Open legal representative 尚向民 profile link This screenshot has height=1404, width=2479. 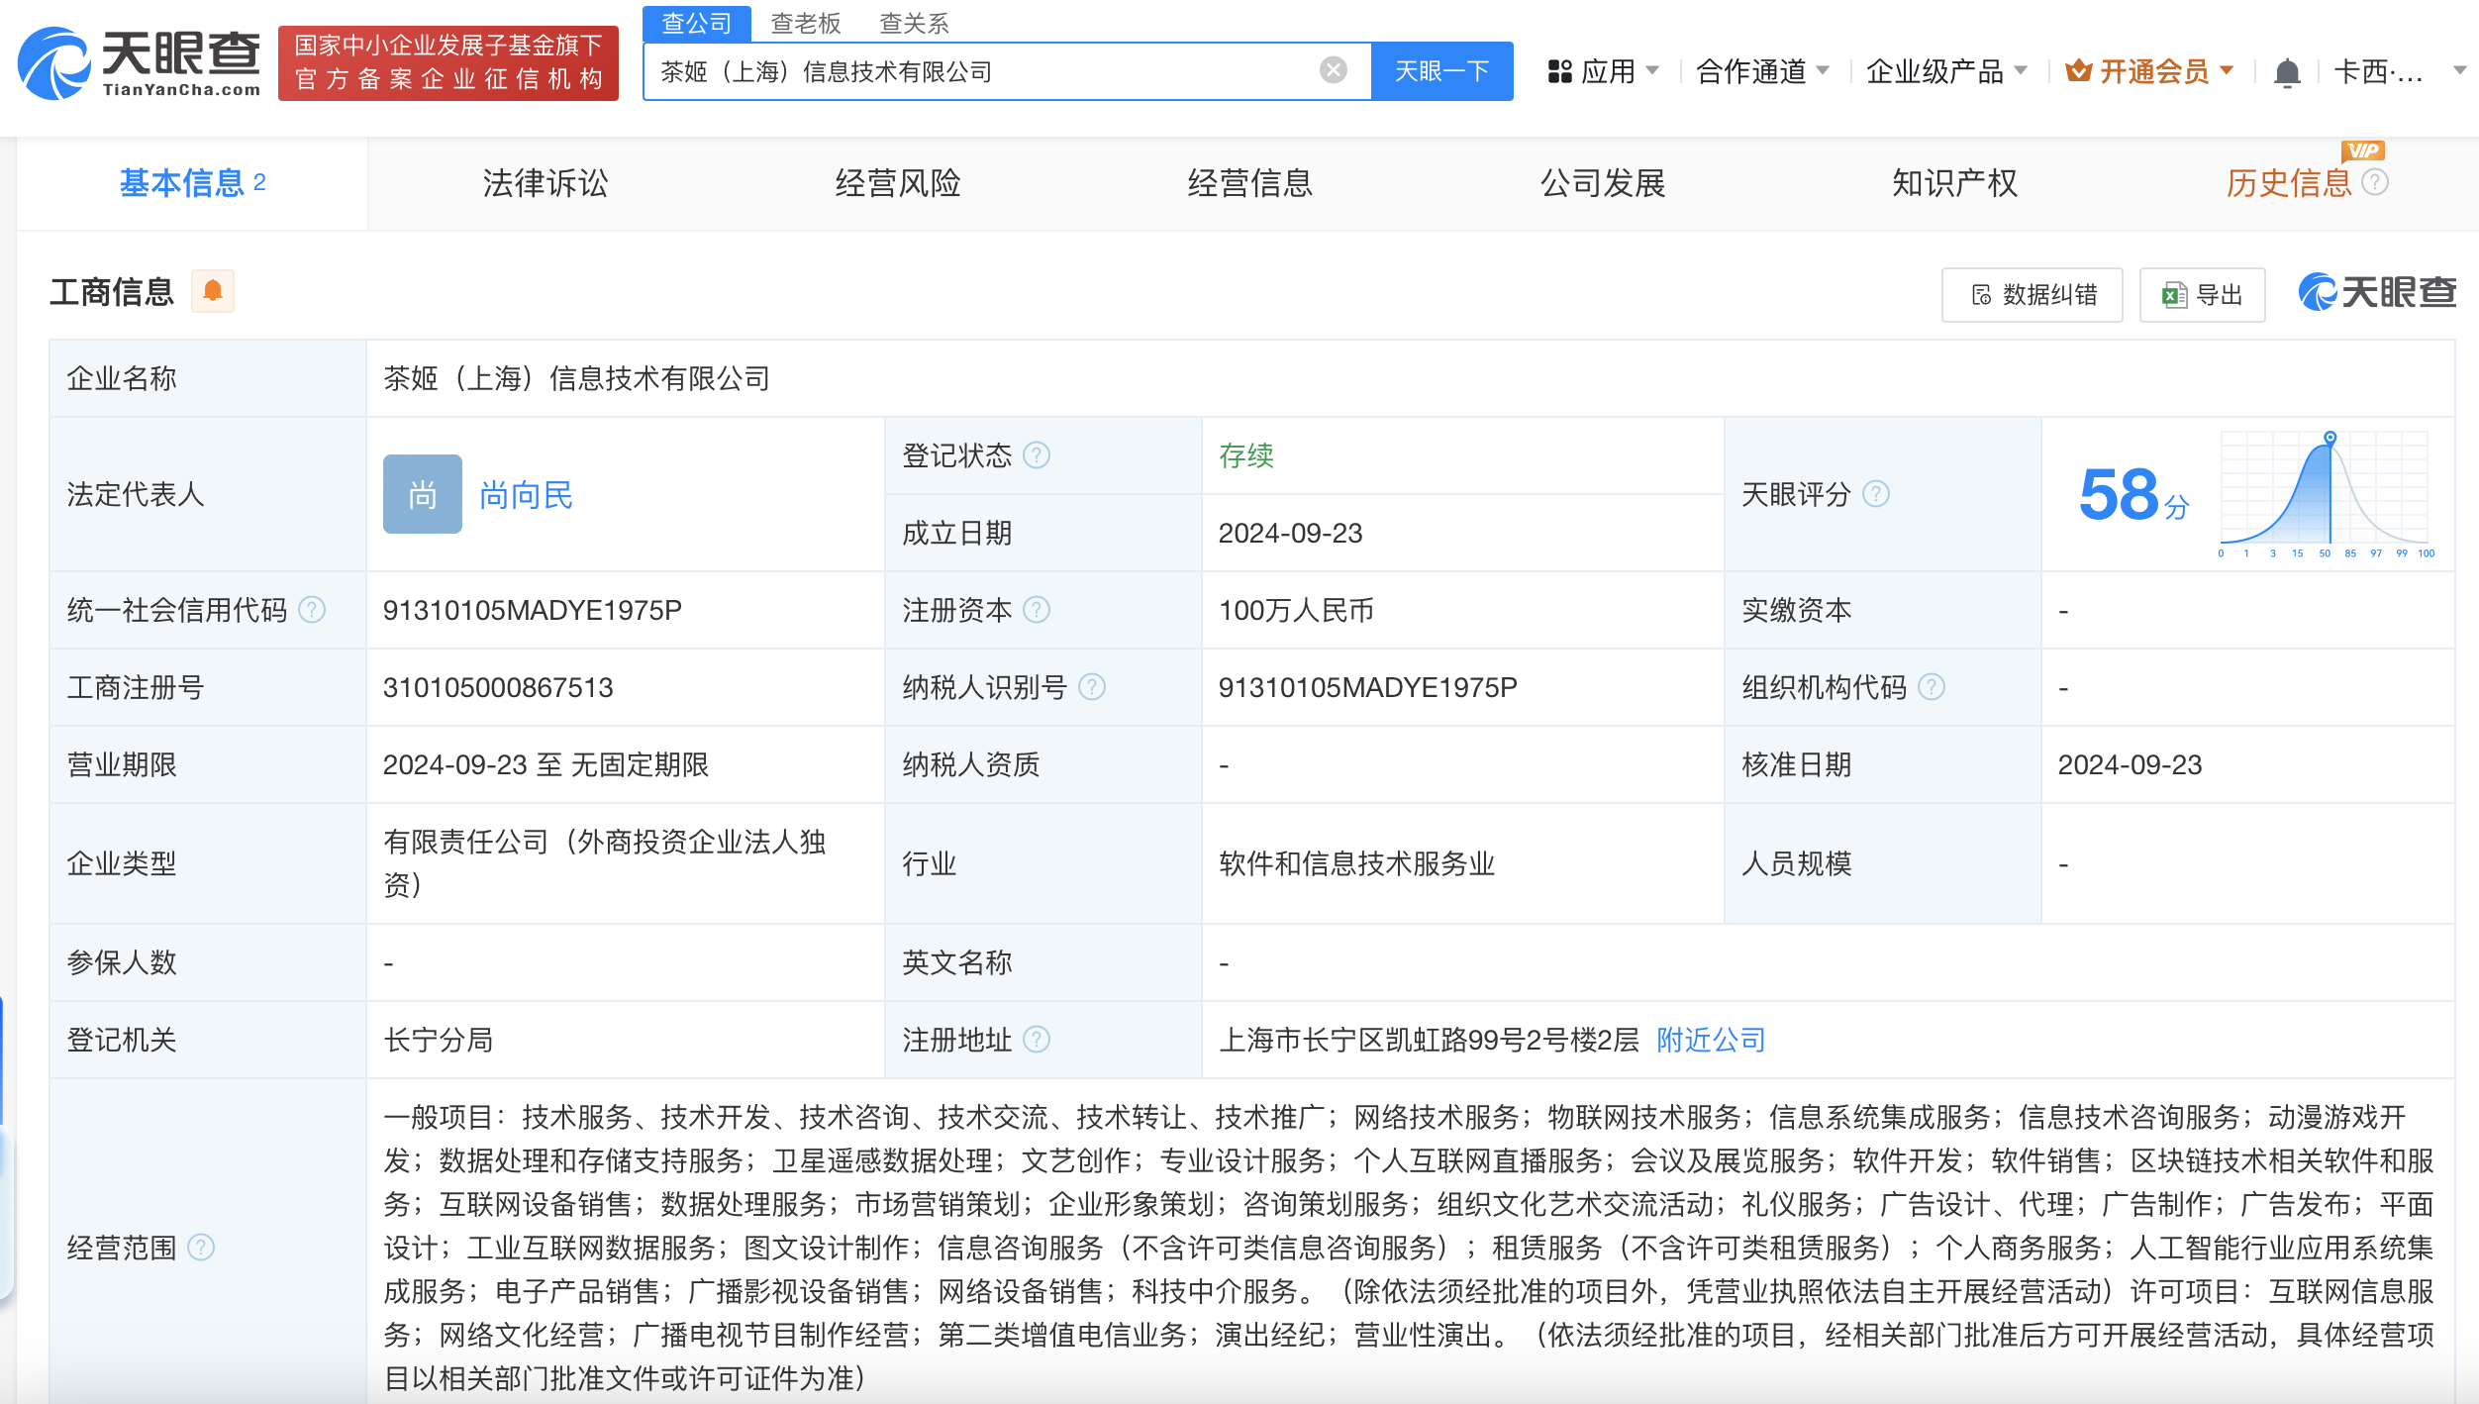coord(527,494)
